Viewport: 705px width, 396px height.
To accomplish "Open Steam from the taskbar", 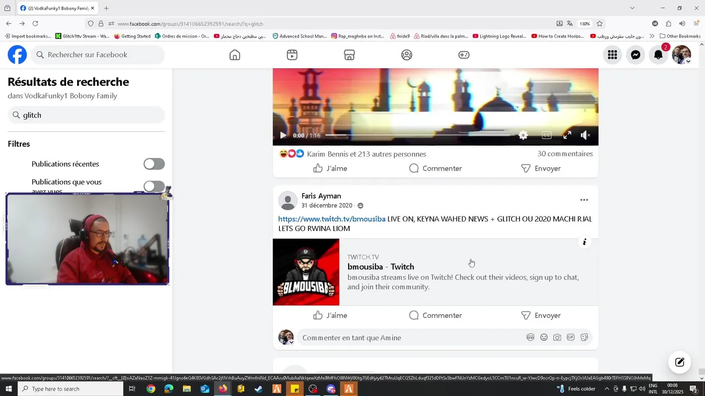I will click(258, 389).
